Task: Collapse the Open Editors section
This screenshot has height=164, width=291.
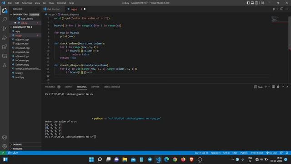Action: pos(20,14)
